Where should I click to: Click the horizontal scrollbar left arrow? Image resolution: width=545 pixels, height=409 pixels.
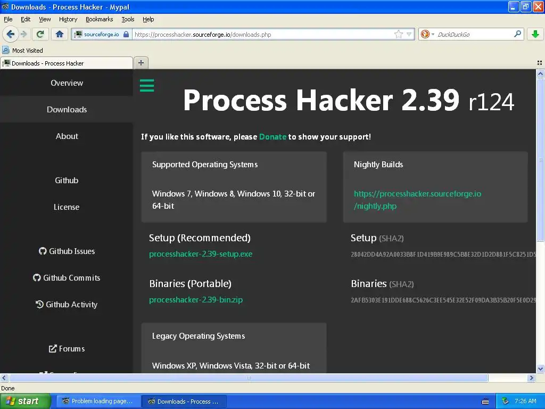tap(4, 378)
